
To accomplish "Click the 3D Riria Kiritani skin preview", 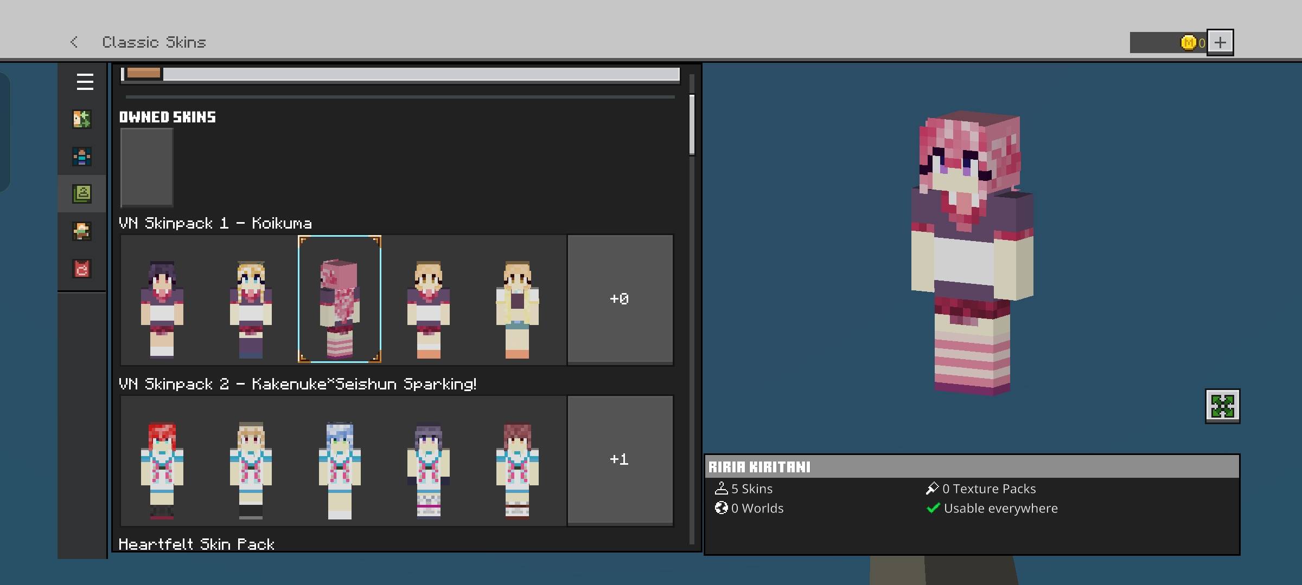I will pos(972,253).
